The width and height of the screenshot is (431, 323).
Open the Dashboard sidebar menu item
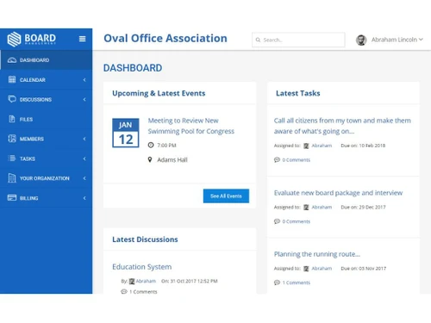47,60
